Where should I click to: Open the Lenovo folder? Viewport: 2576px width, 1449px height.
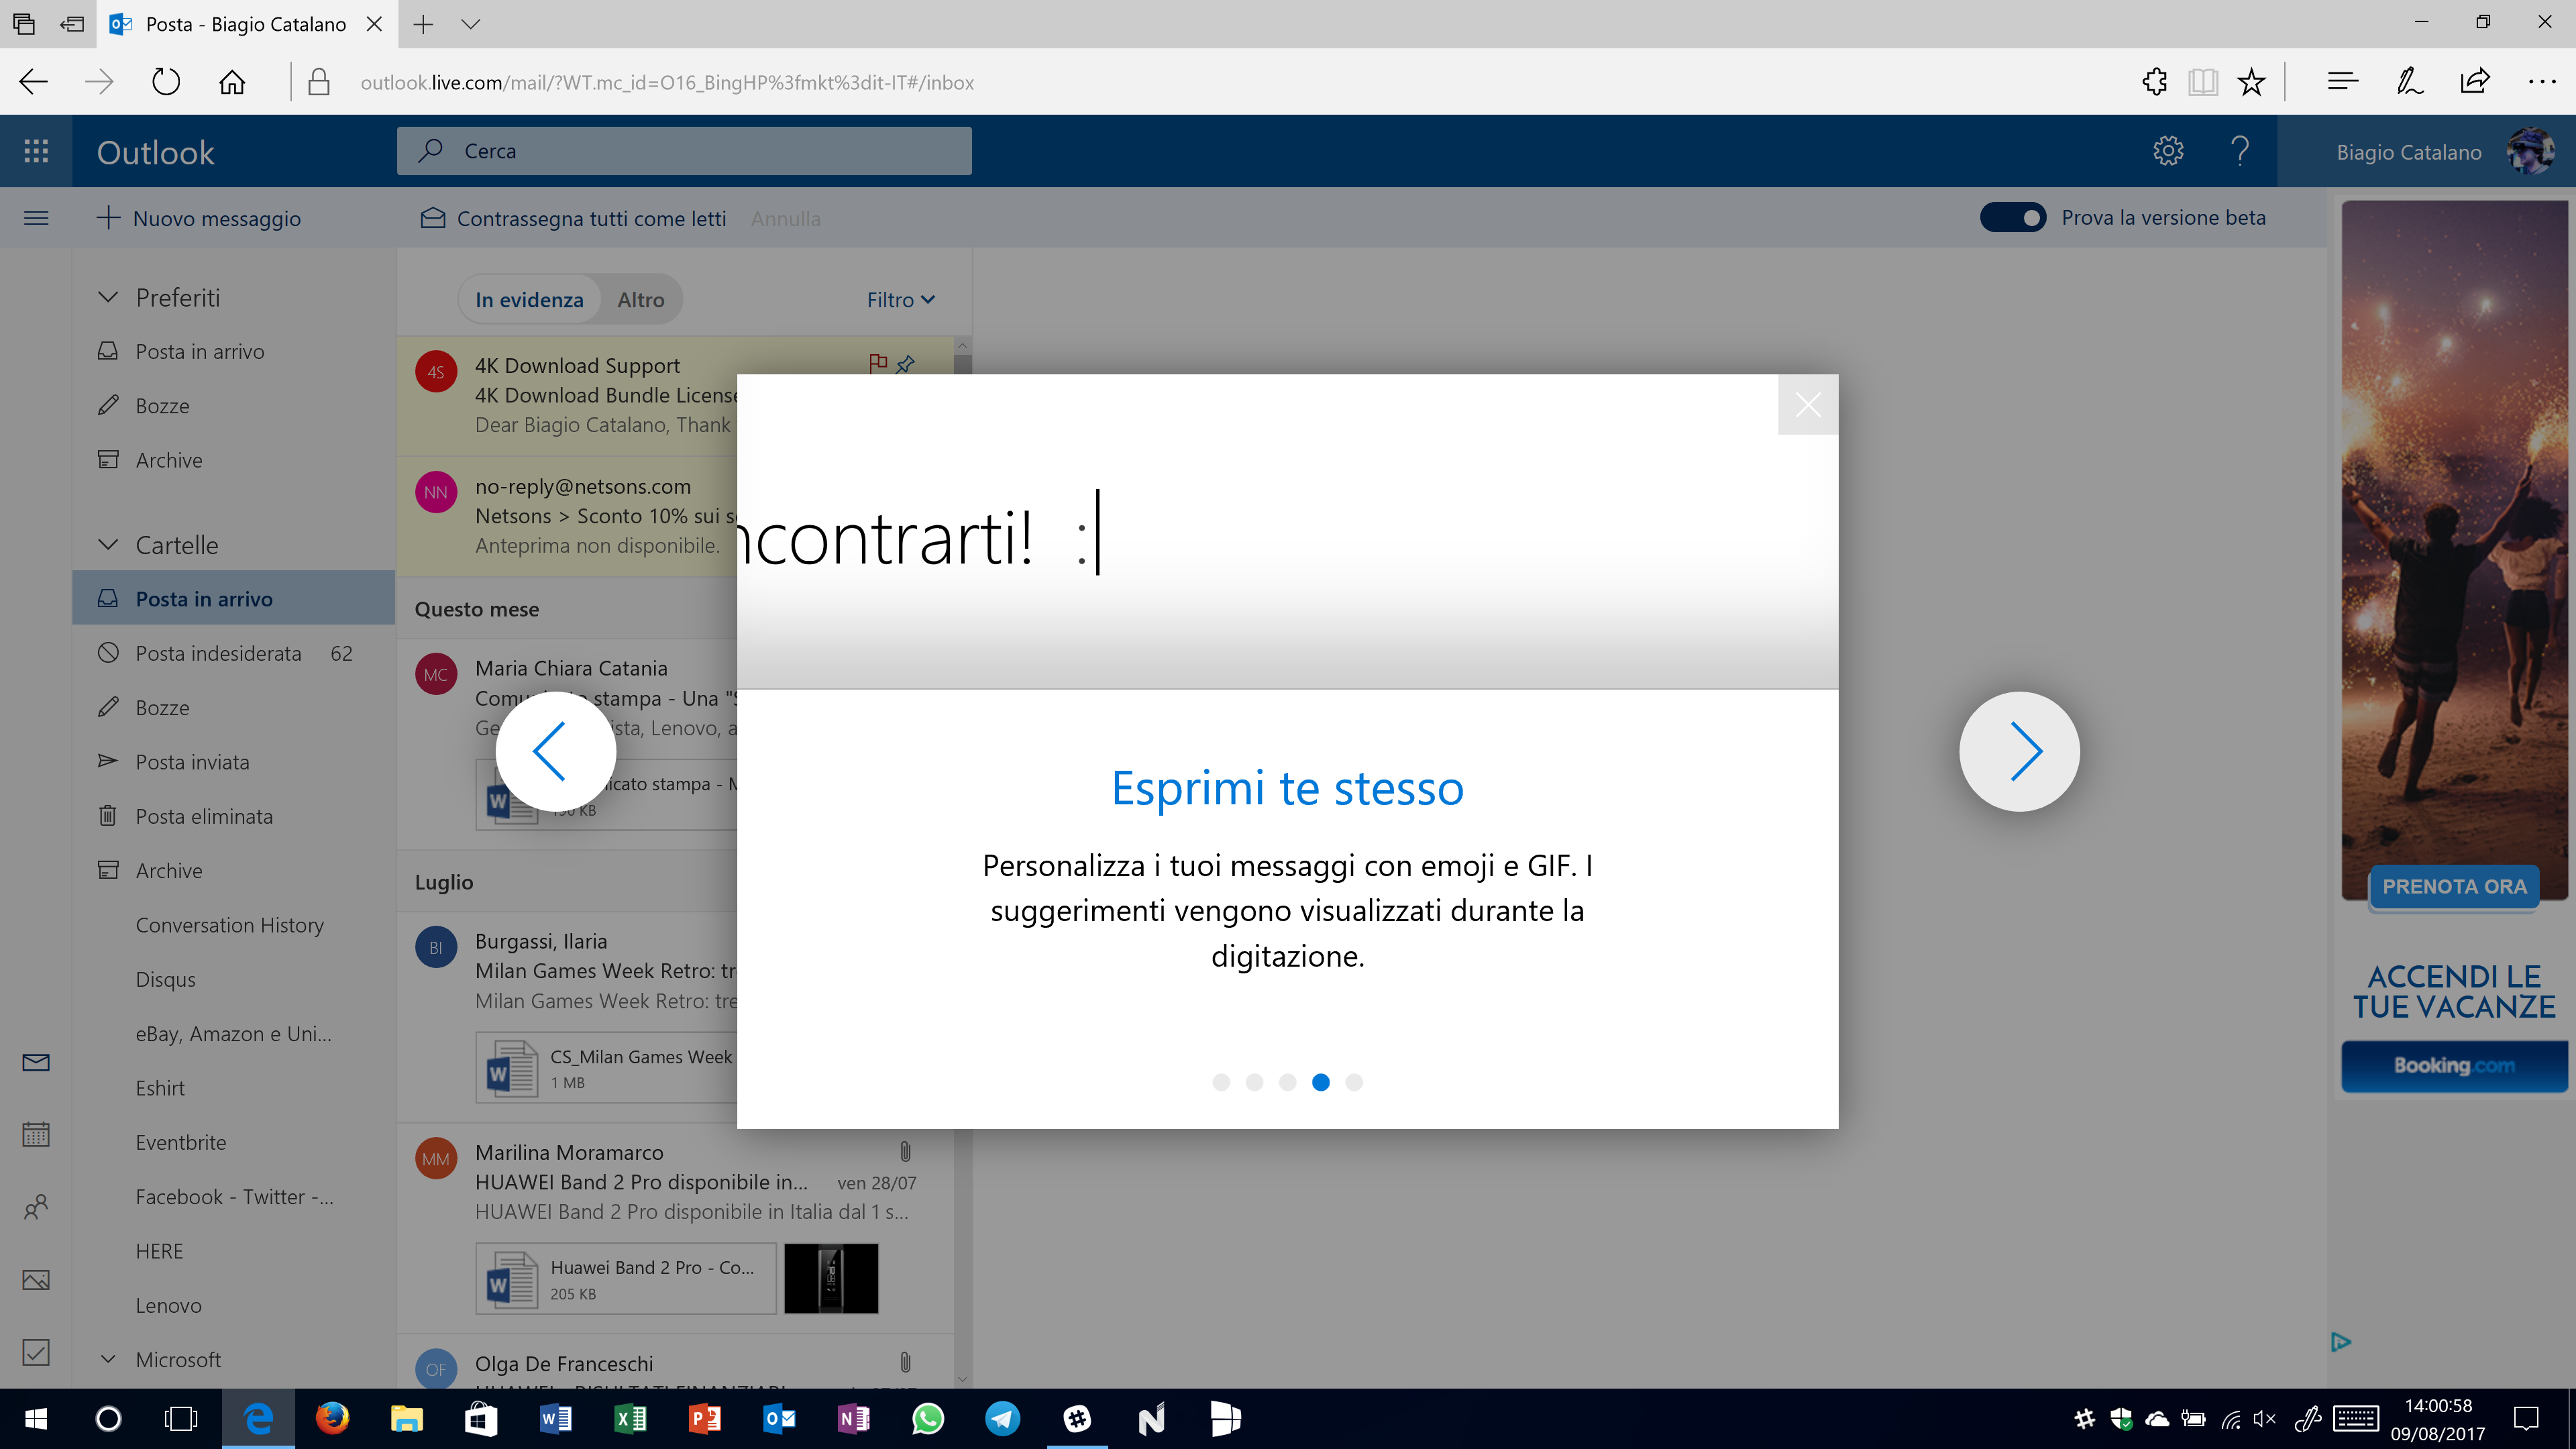[234, 1305]
